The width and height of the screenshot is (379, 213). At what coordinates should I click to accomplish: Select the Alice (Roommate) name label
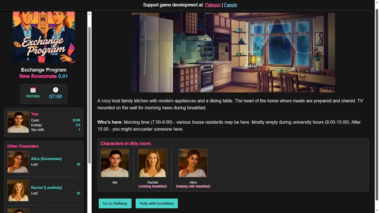click(x=46, y=159)
